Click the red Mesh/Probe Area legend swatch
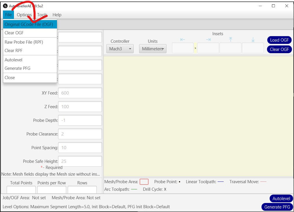Image resolution: width=294 pixels, height=212 pixels. (144, 181)
